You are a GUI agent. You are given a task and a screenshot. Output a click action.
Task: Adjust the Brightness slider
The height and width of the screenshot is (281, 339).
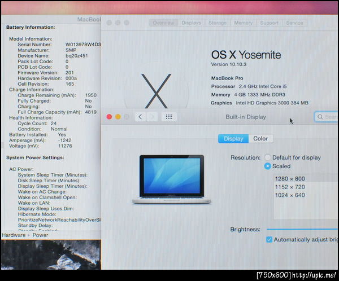point(302,229)
